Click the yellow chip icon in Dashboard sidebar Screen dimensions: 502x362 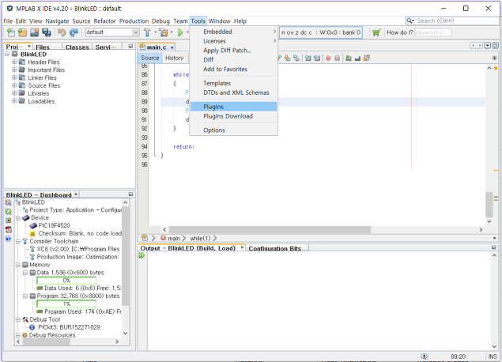9,221
